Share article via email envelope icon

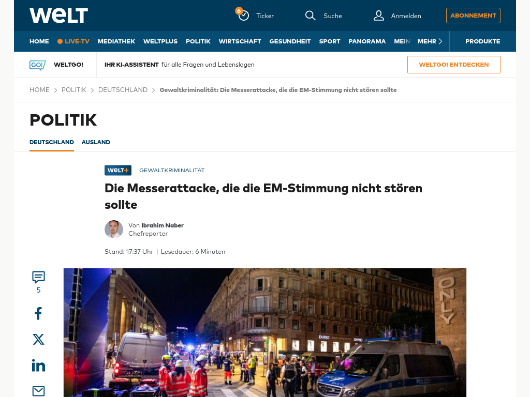pos(38,391)
